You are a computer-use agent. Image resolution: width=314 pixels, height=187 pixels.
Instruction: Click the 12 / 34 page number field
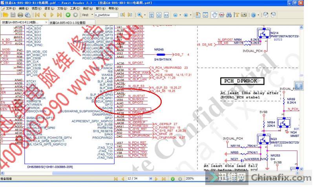point(138,178)
